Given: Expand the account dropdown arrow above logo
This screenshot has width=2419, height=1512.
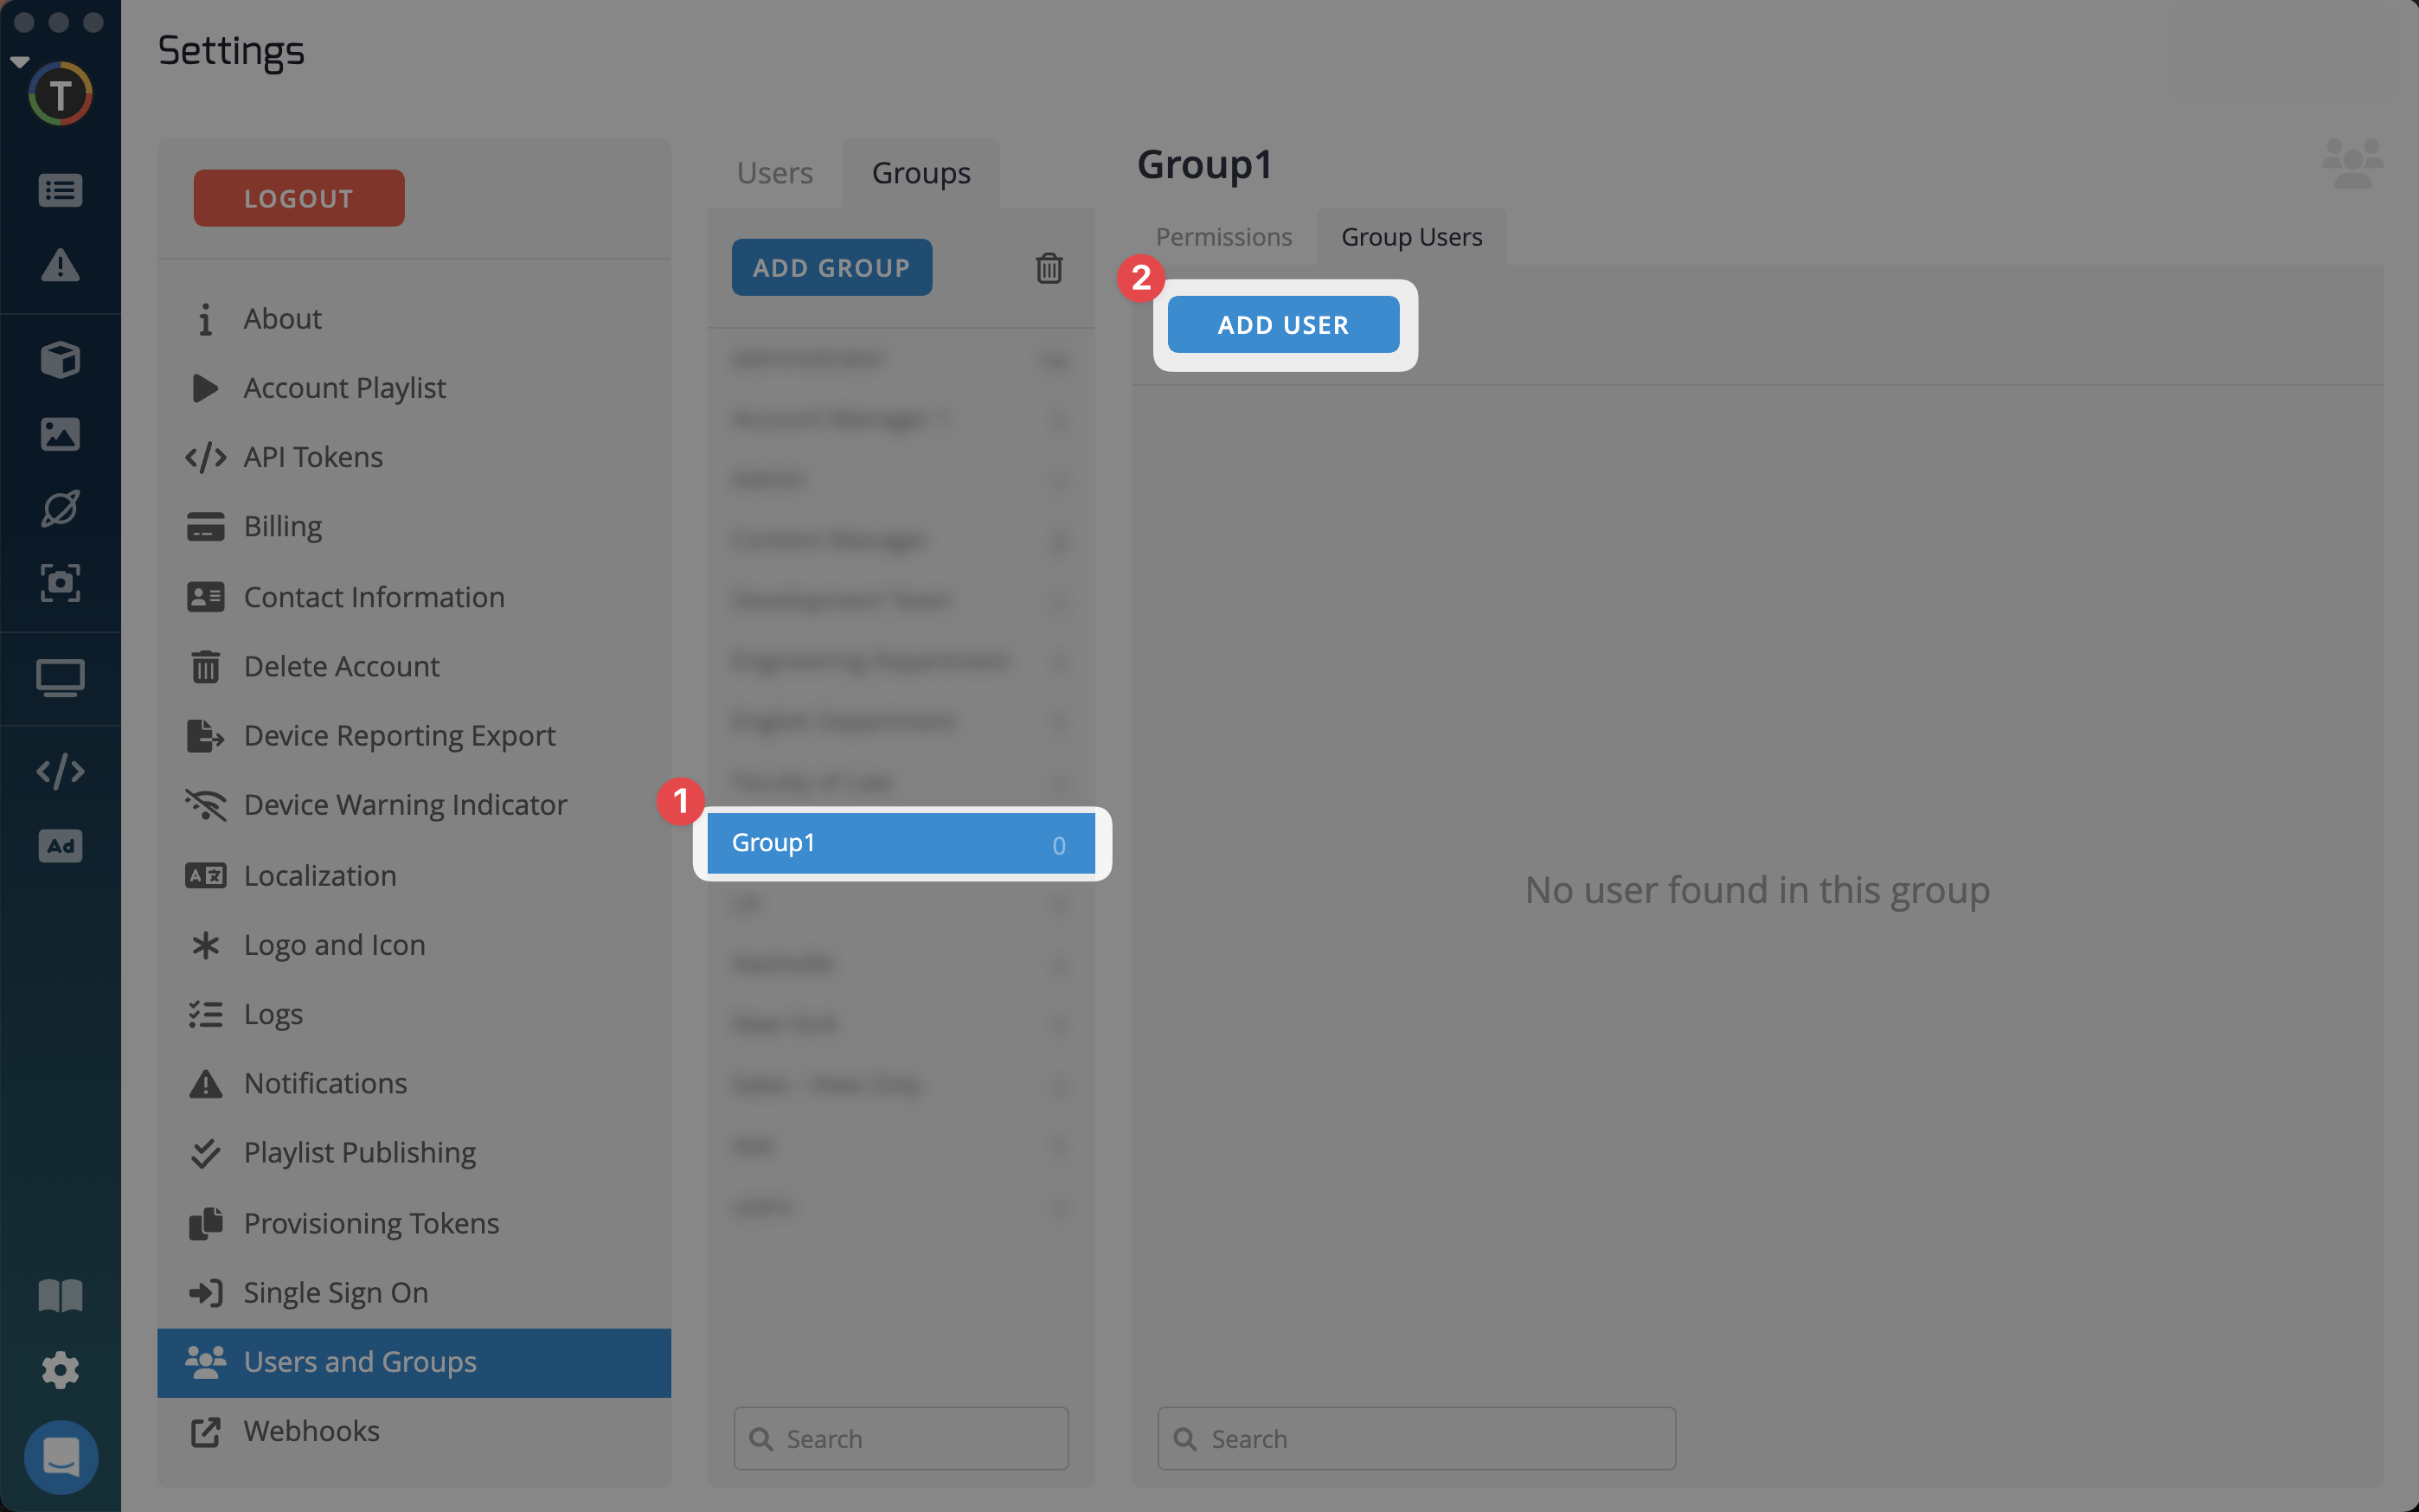Looking at the screenshot, I should (20, 62).
